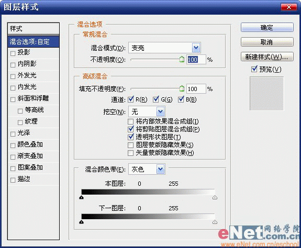Click the 填充不透明度 slider handle
This screenshot has height=248, width=301.
click(182, 88)
